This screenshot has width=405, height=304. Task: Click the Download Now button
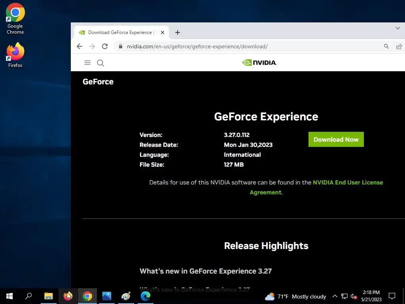[x=336, y=139]
